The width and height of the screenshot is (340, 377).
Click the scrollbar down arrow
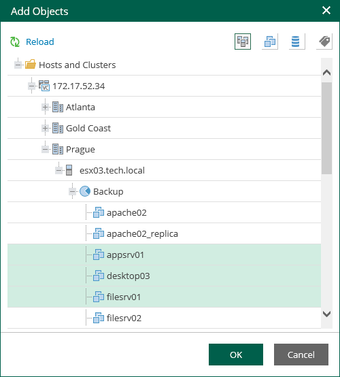point(327,314)
